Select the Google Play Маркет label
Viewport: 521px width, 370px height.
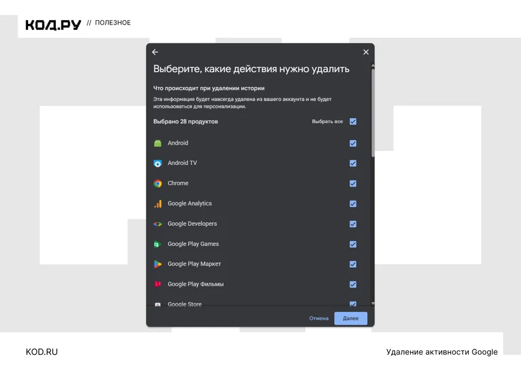[194, 264]
